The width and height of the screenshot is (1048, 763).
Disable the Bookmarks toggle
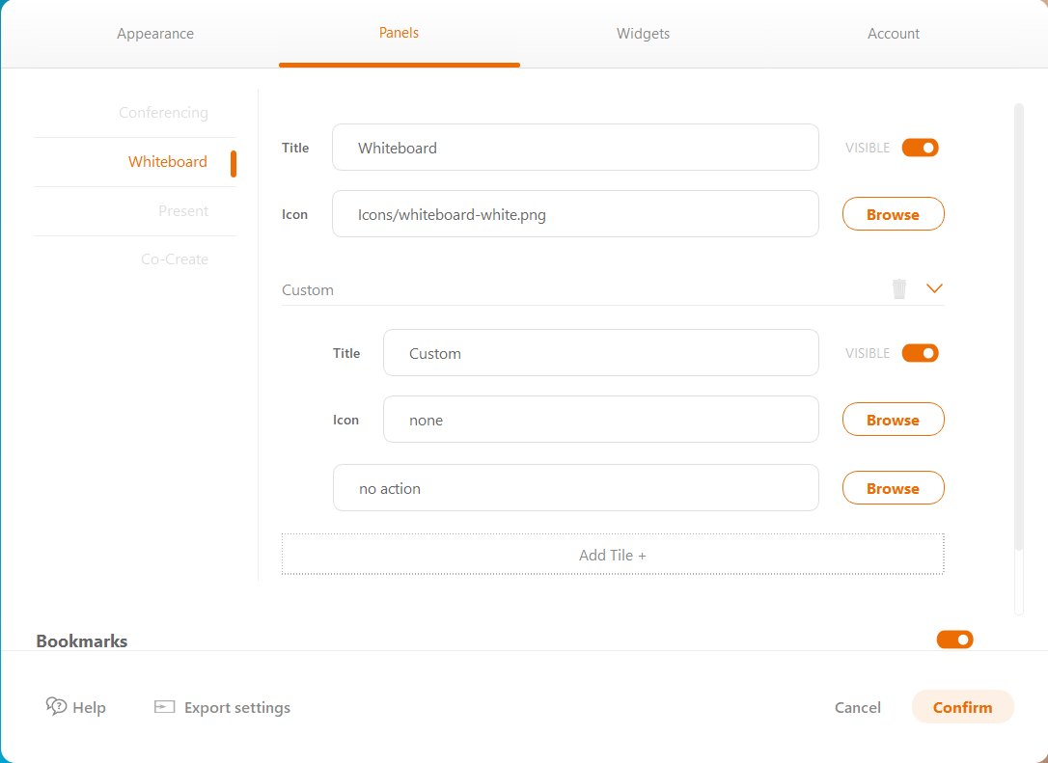coord(954,640)
